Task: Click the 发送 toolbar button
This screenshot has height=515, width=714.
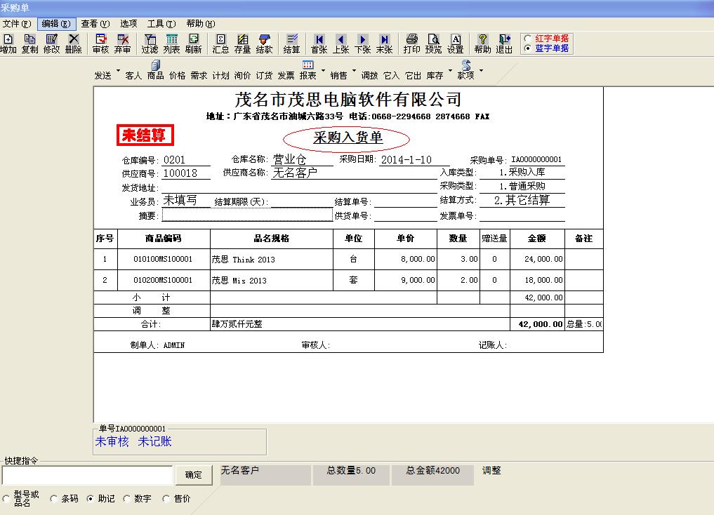Action: point(103,75)
